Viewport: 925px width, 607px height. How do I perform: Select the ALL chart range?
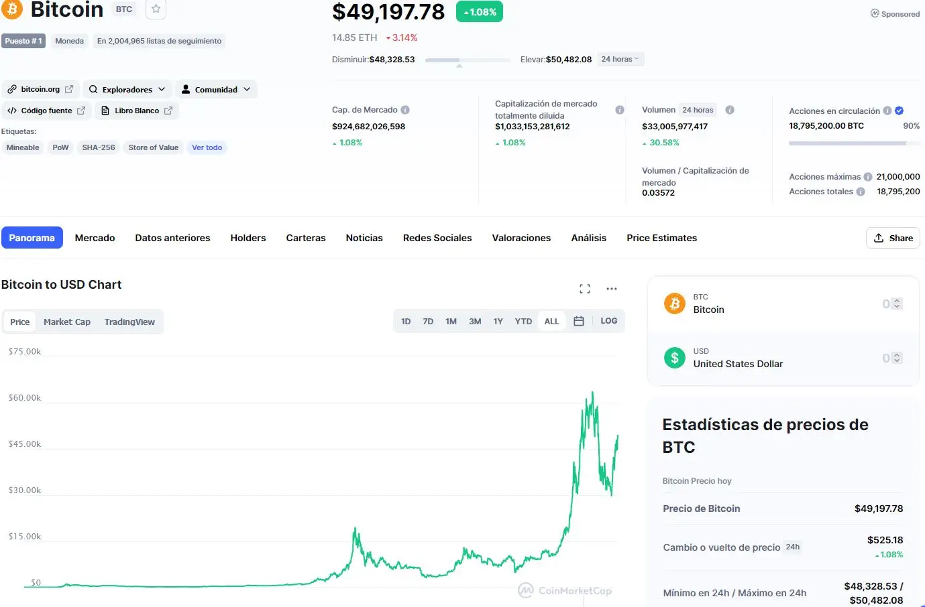[551, 322]
